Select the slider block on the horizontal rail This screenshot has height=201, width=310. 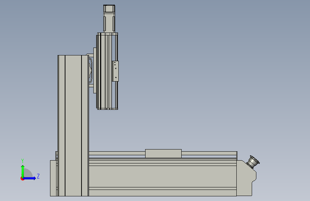(163, 153)
